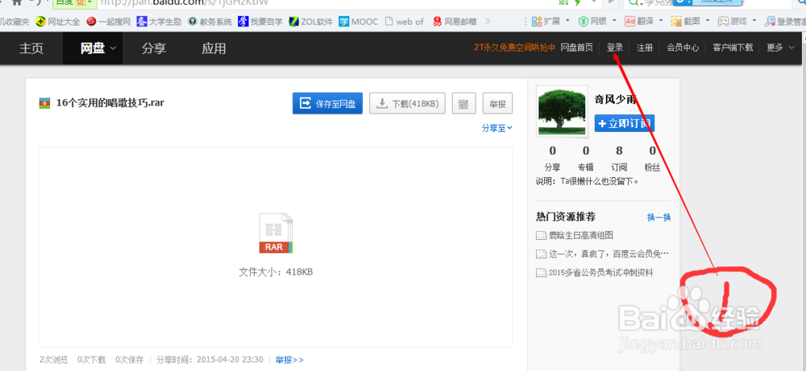
Task: Click the 粉丝 count stat
Action: point(652,159)
